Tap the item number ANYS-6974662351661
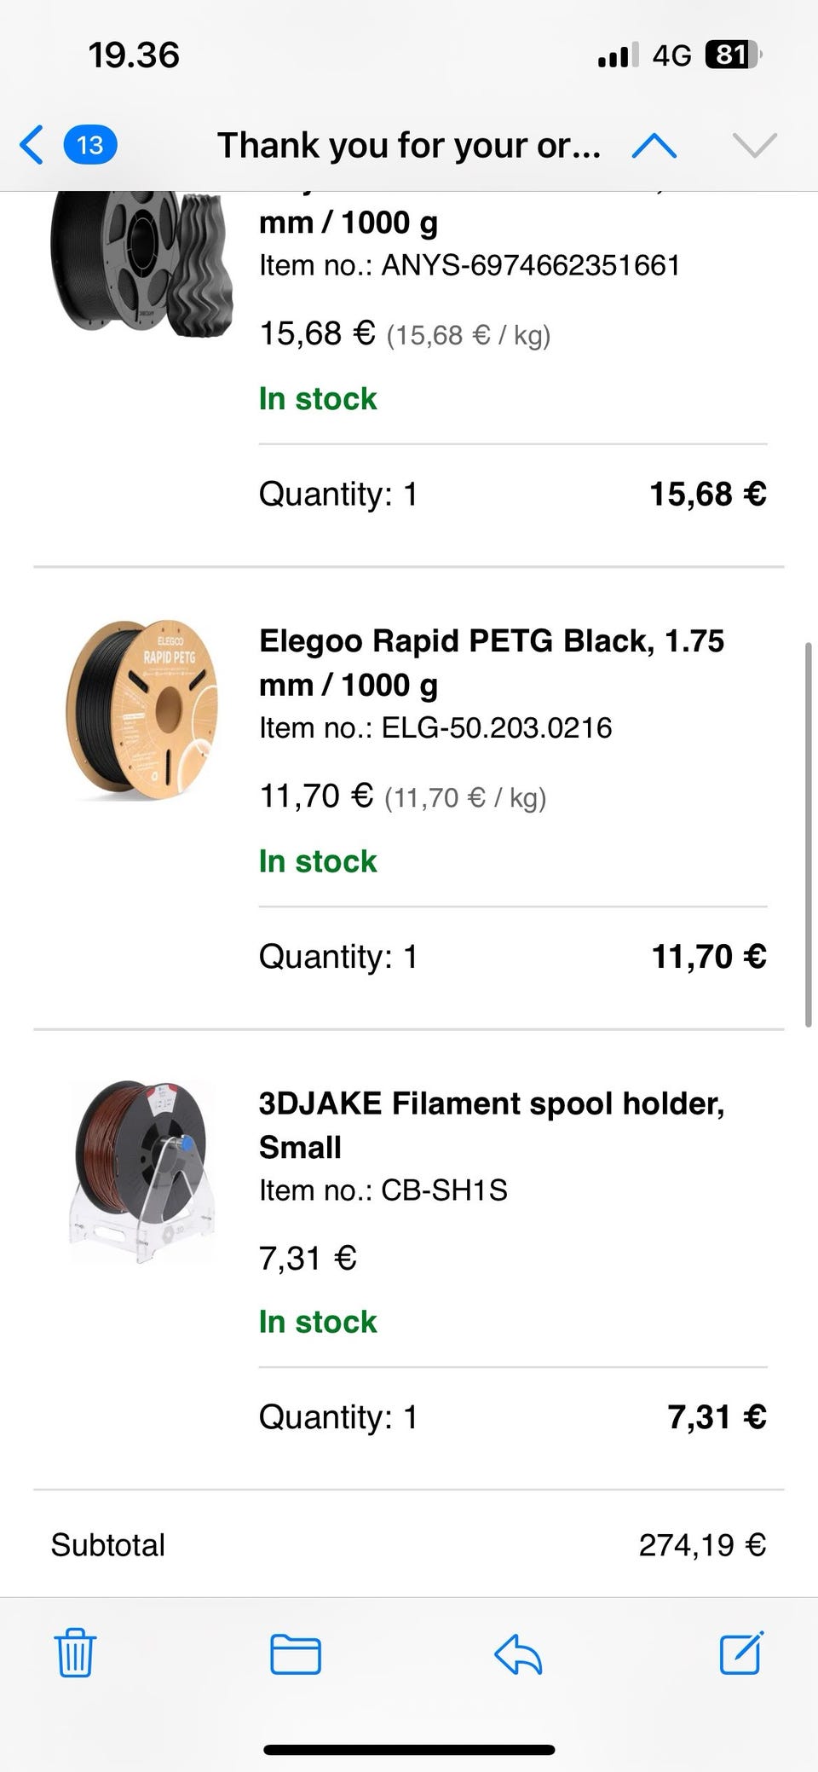Viewport: 818px width, 1772px height. (530, 265)
